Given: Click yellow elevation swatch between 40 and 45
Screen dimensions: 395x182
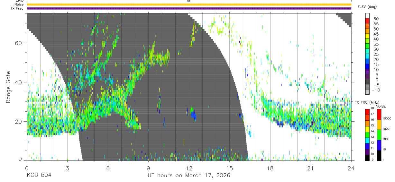Looking at the screenshot, I should [367, 36].
